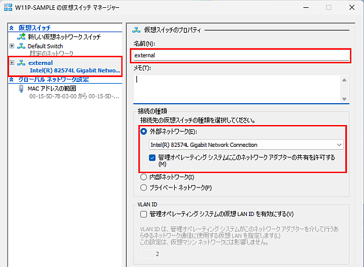Click the 仮想スイッチ section header
This screenshot has height=267, width=364.
tap(35, 28)
